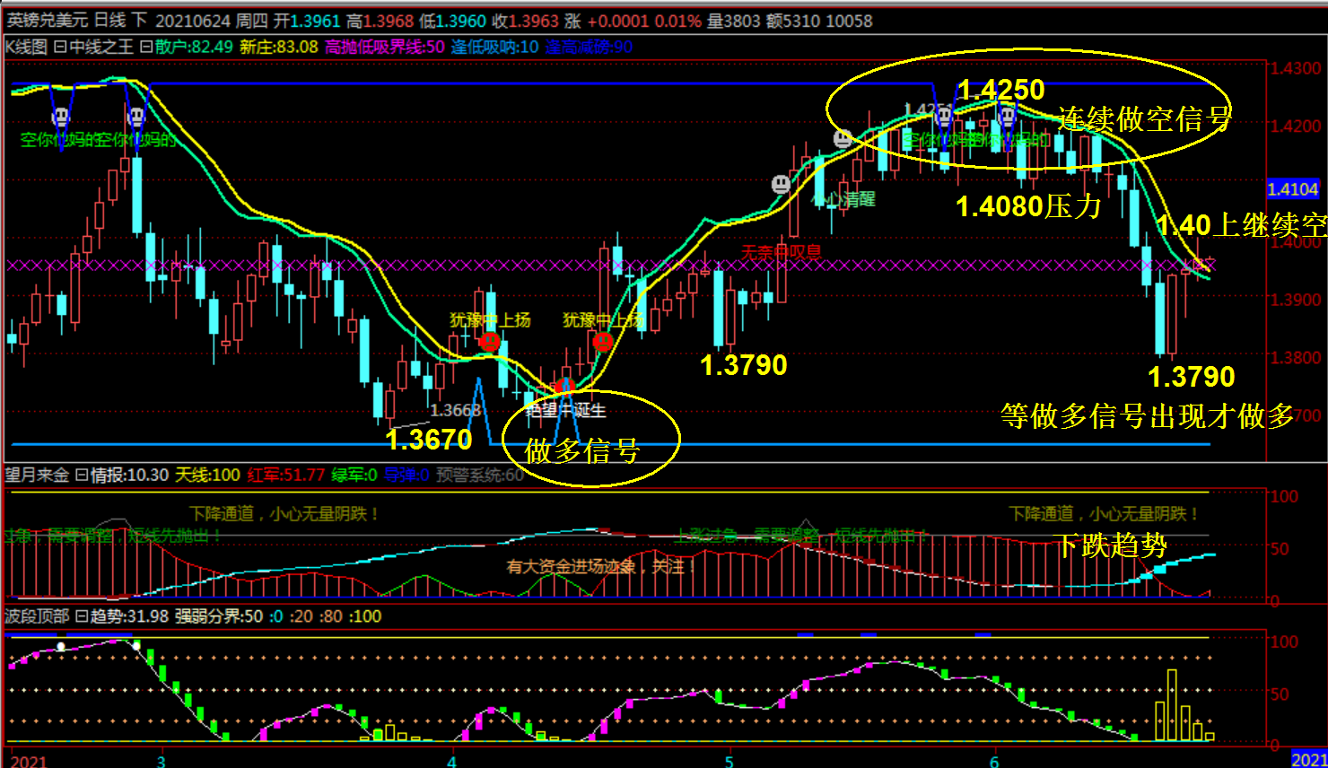This screenshot has width=1328, height=768.
Task: Click the 波段顶部 panel title
Action: click(37, 616)
